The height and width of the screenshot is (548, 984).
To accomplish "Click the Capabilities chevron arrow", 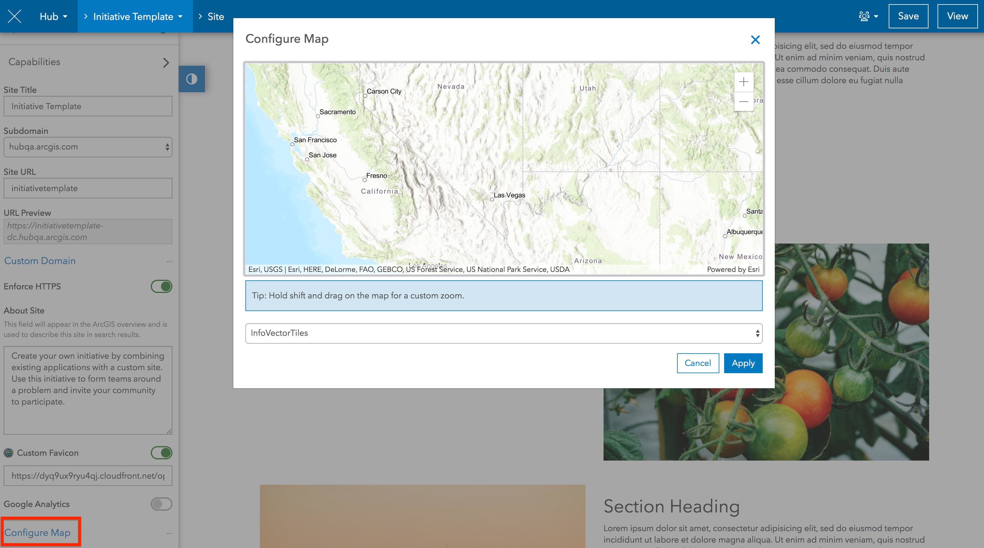I will click(166, 62).
